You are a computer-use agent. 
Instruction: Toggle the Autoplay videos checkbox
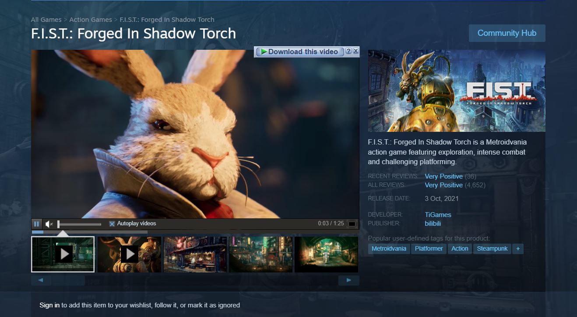point(112,224)
